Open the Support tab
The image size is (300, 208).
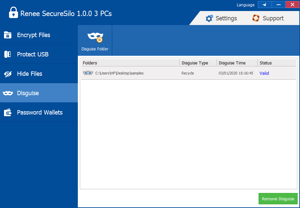tap(268, 18)
